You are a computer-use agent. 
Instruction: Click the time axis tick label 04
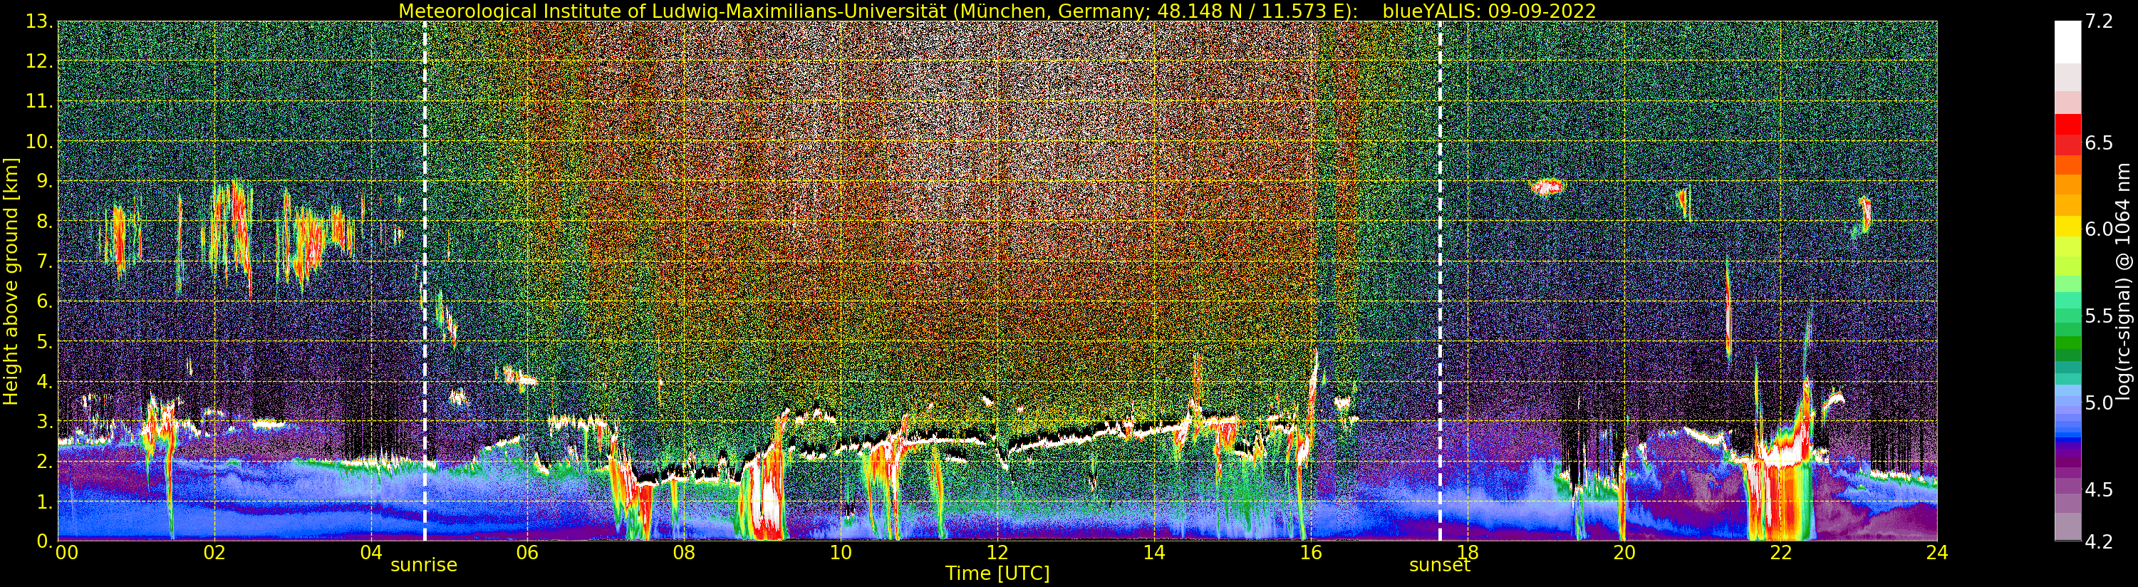coord(371,552)
